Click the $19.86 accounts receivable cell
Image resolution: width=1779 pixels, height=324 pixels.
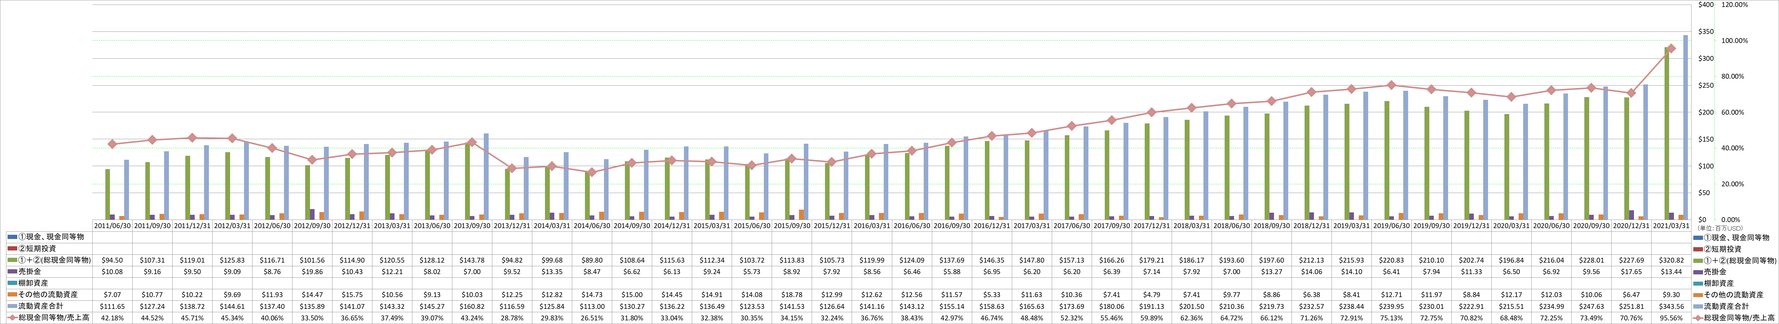pyautogui.click(x=312, y=272)
